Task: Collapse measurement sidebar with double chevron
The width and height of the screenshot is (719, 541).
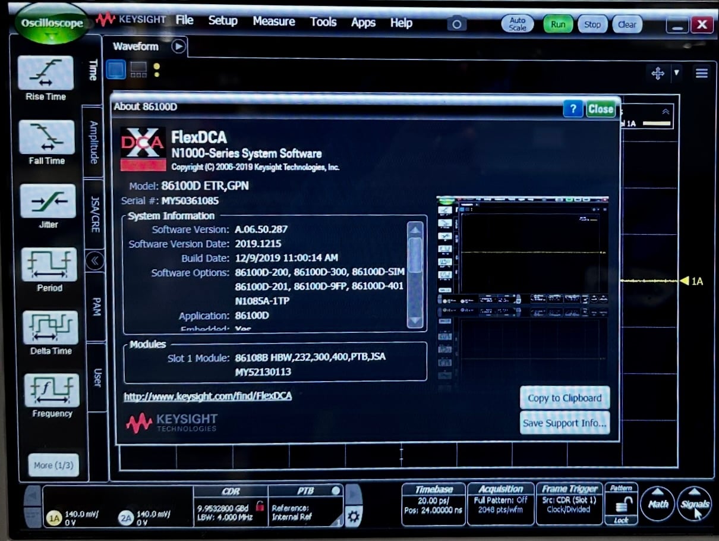Action: [x=94, y=261]
